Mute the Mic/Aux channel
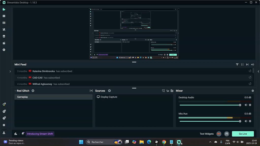The image size is (260, 146). point(246,121)
